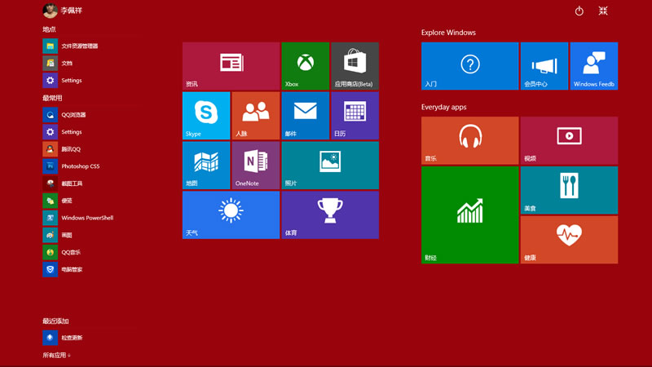The width and height of the screenshot is (652, 367).
Task: Launch the Xbox tile
Action: pyautogui.click(x=305, y=66)
